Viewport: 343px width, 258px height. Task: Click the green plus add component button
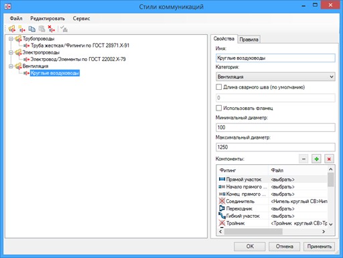click(x=316, y=159)
